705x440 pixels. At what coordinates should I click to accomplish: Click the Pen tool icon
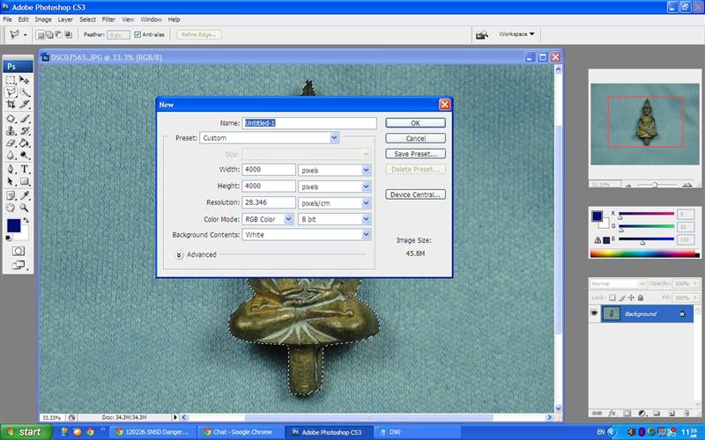pyautogui.click(x=11, y=168)
